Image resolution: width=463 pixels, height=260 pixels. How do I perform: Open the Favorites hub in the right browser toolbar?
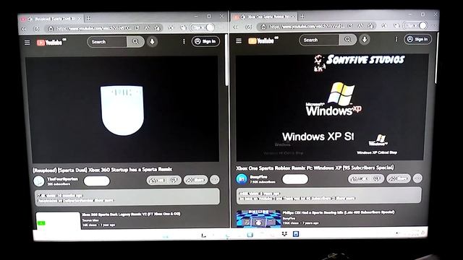point(384,26)
